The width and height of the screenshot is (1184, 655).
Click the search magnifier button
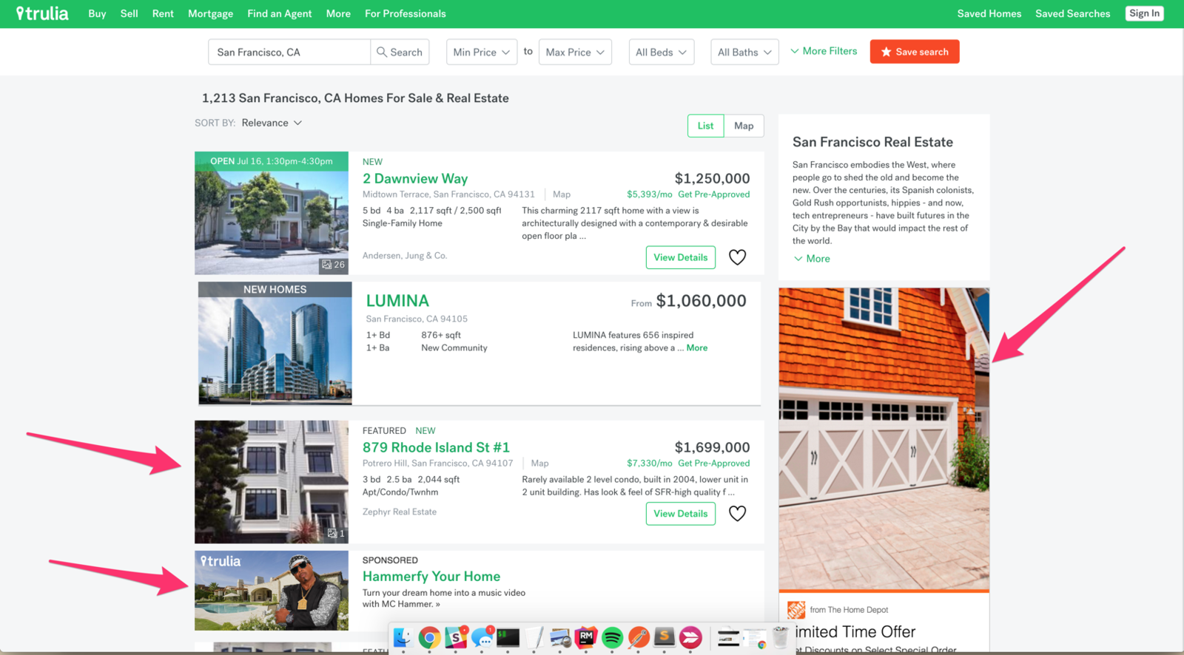click(400, 52)
